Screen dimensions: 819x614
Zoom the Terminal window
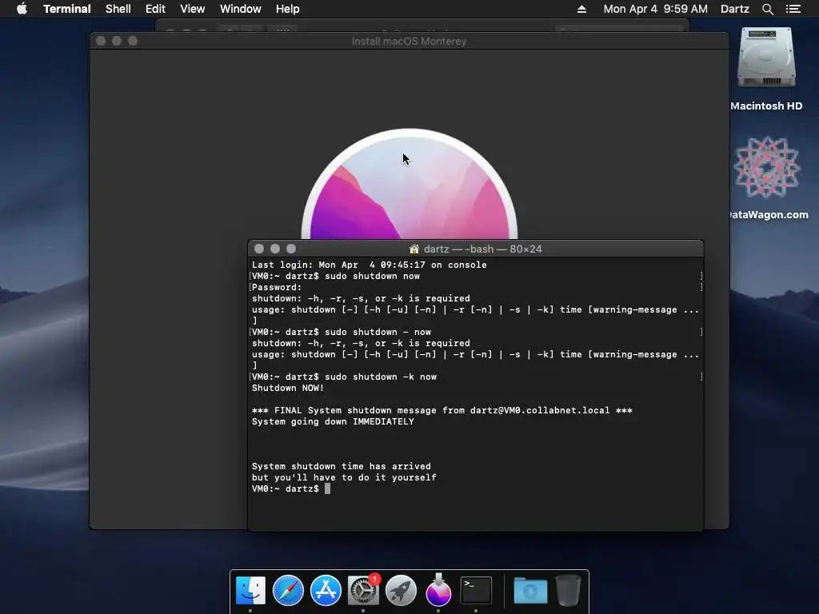pyautogui.click(x=291, y=249)
